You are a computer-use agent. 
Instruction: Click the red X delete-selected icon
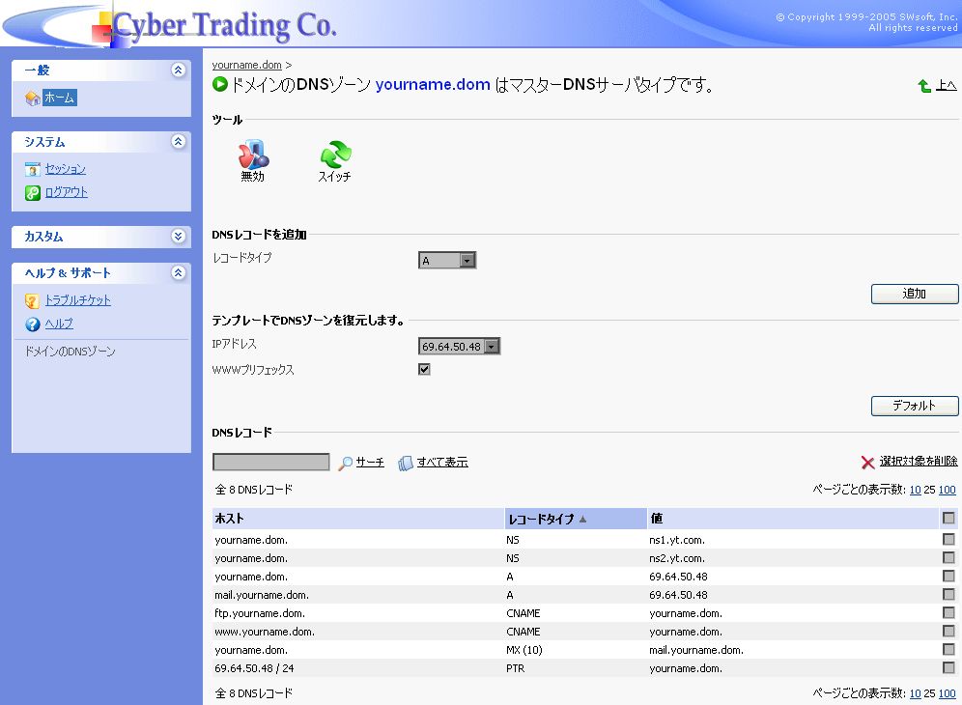pos(867,463)
